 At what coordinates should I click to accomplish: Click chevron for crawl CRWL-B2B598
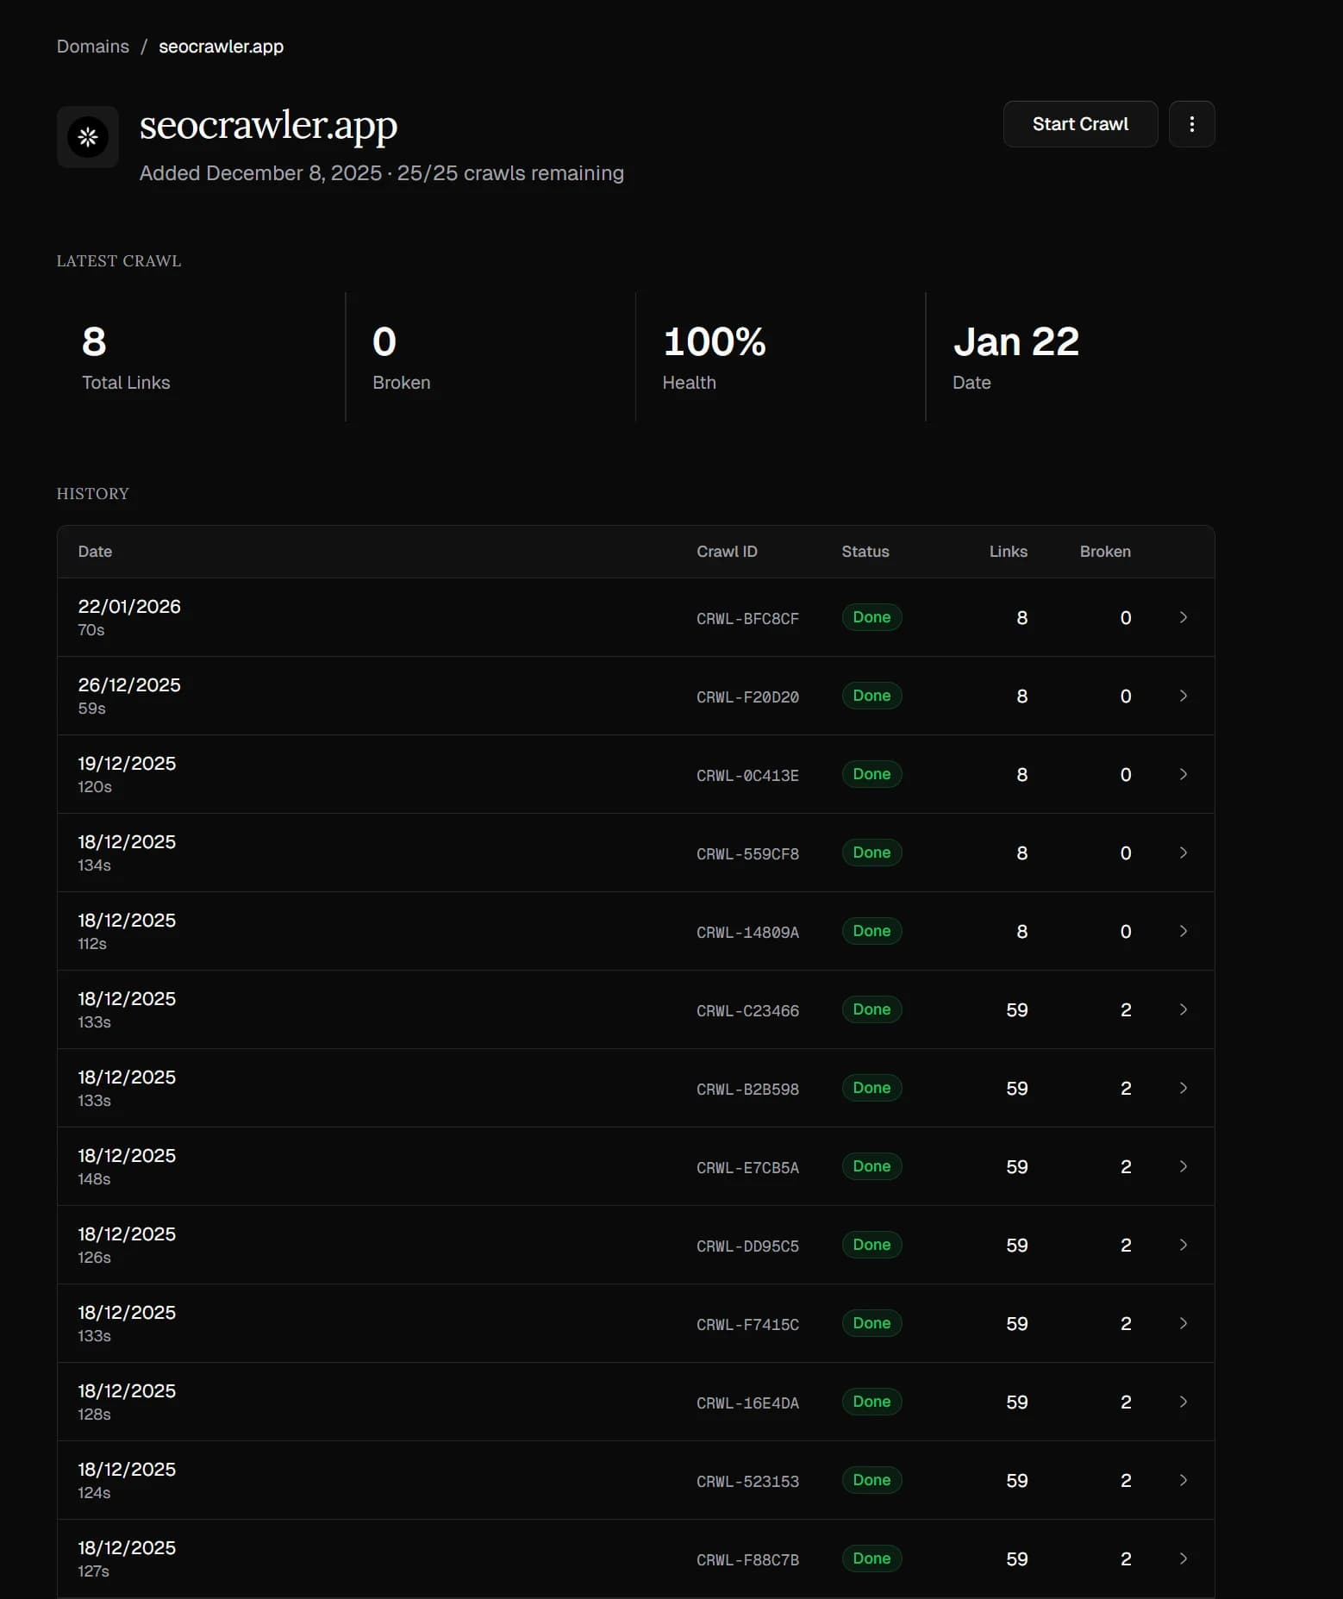[1184, 1088]
